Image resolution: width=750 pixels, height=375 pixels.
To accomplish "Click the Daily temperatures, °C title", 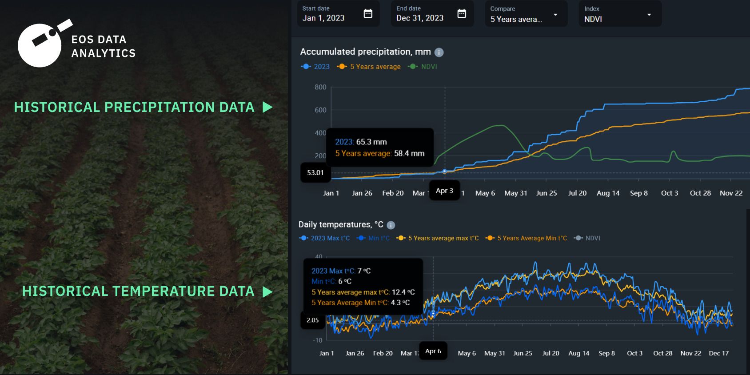I will (x=341, y=225).
